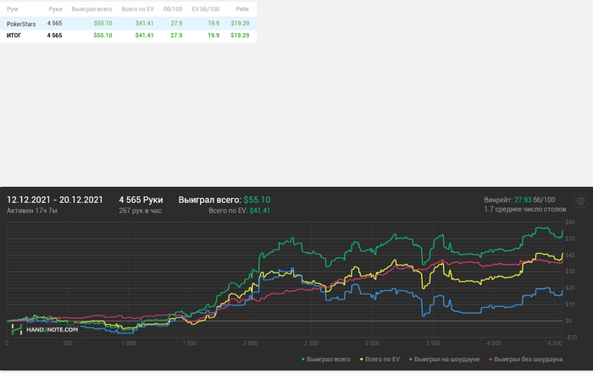Sort table by 'Всего по EV' column header
Viewport: 593px width, 373px height.
[x=137, y=9]
